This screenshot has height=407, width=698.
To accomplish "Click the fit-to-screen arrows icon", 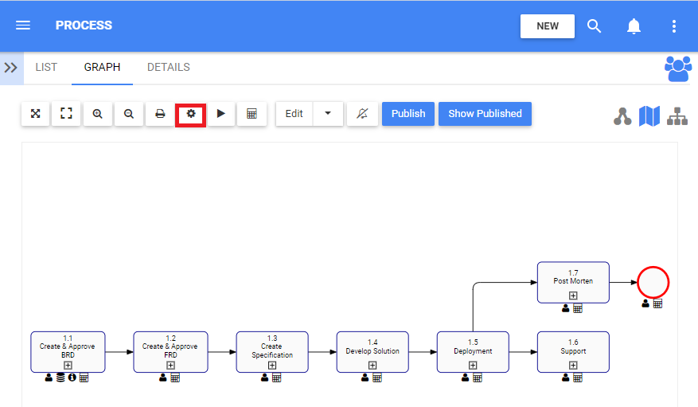I will tap(35, 114).
